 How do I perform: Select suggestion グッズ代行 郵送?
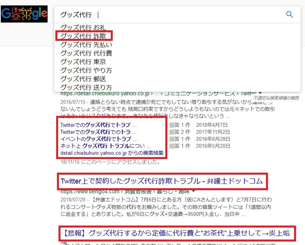[83, 79]
